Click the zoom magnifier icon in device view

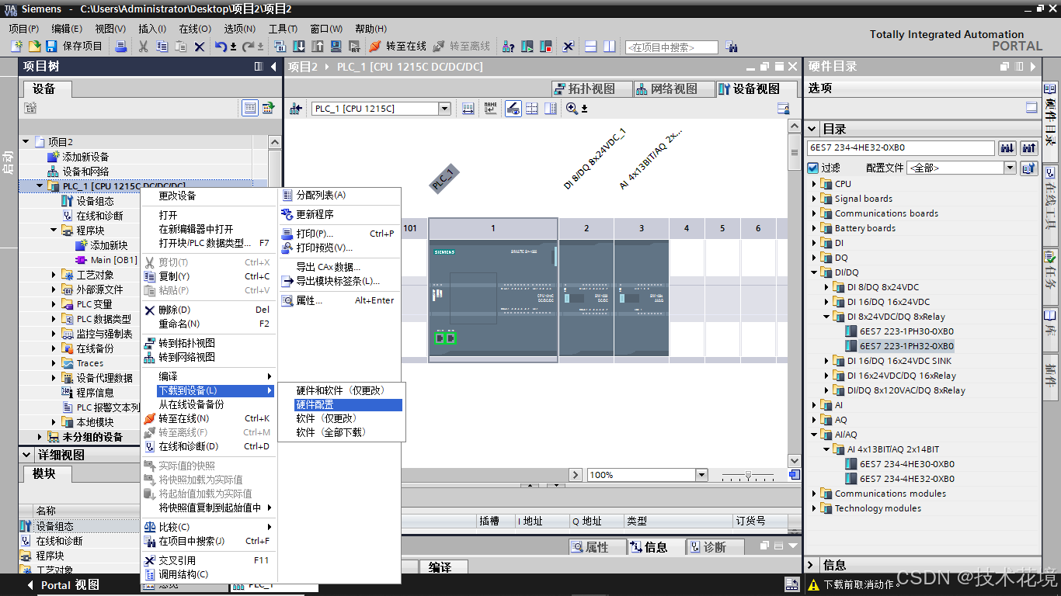(572, 109)
